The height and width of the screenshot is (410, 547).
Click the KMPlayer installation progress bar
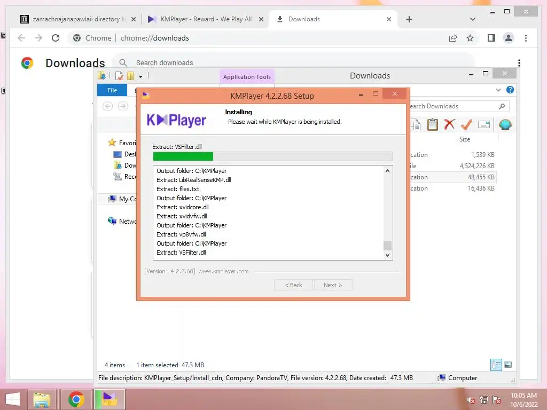pos(273,156)
